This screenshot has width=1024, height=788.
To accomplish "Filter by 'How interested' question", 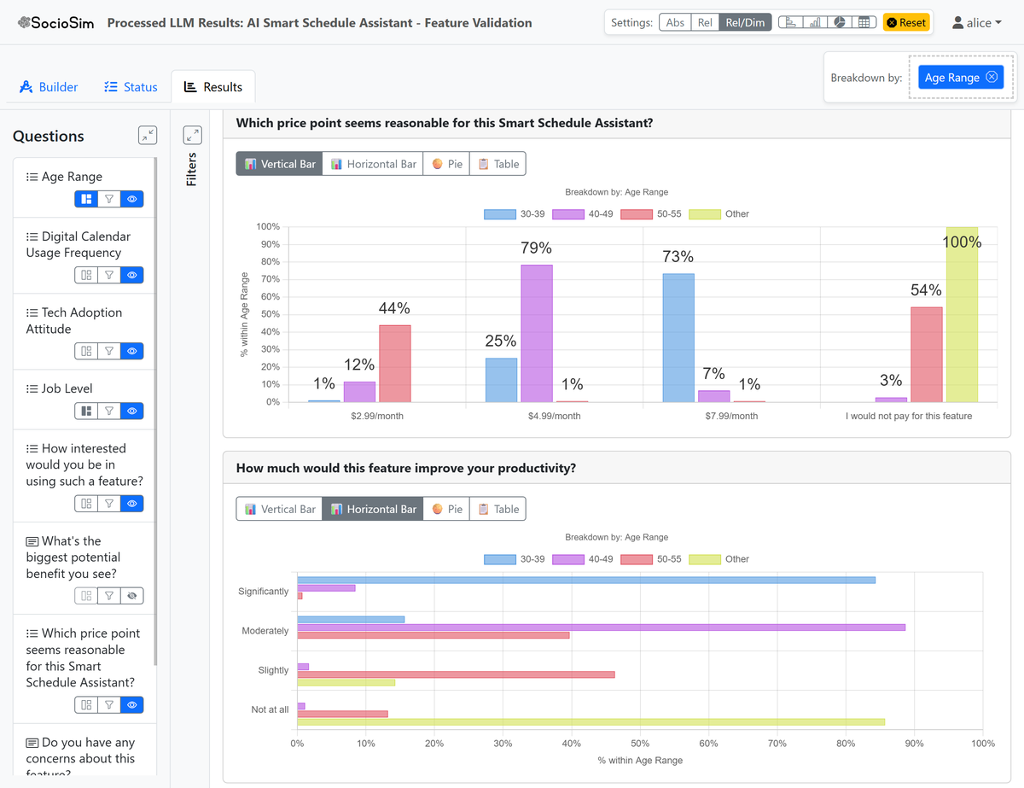I will click(109, 504).
